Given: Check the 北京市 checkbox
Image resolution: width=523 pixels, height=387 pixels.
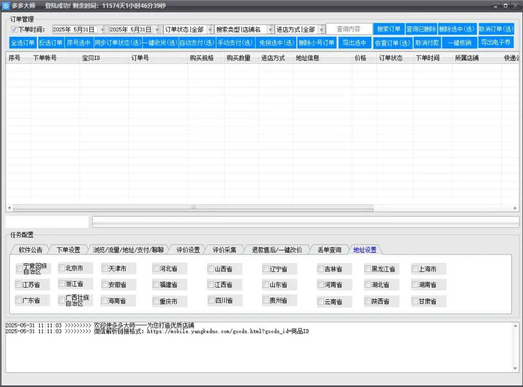Looking at the screenshot, I should [61, 268].
